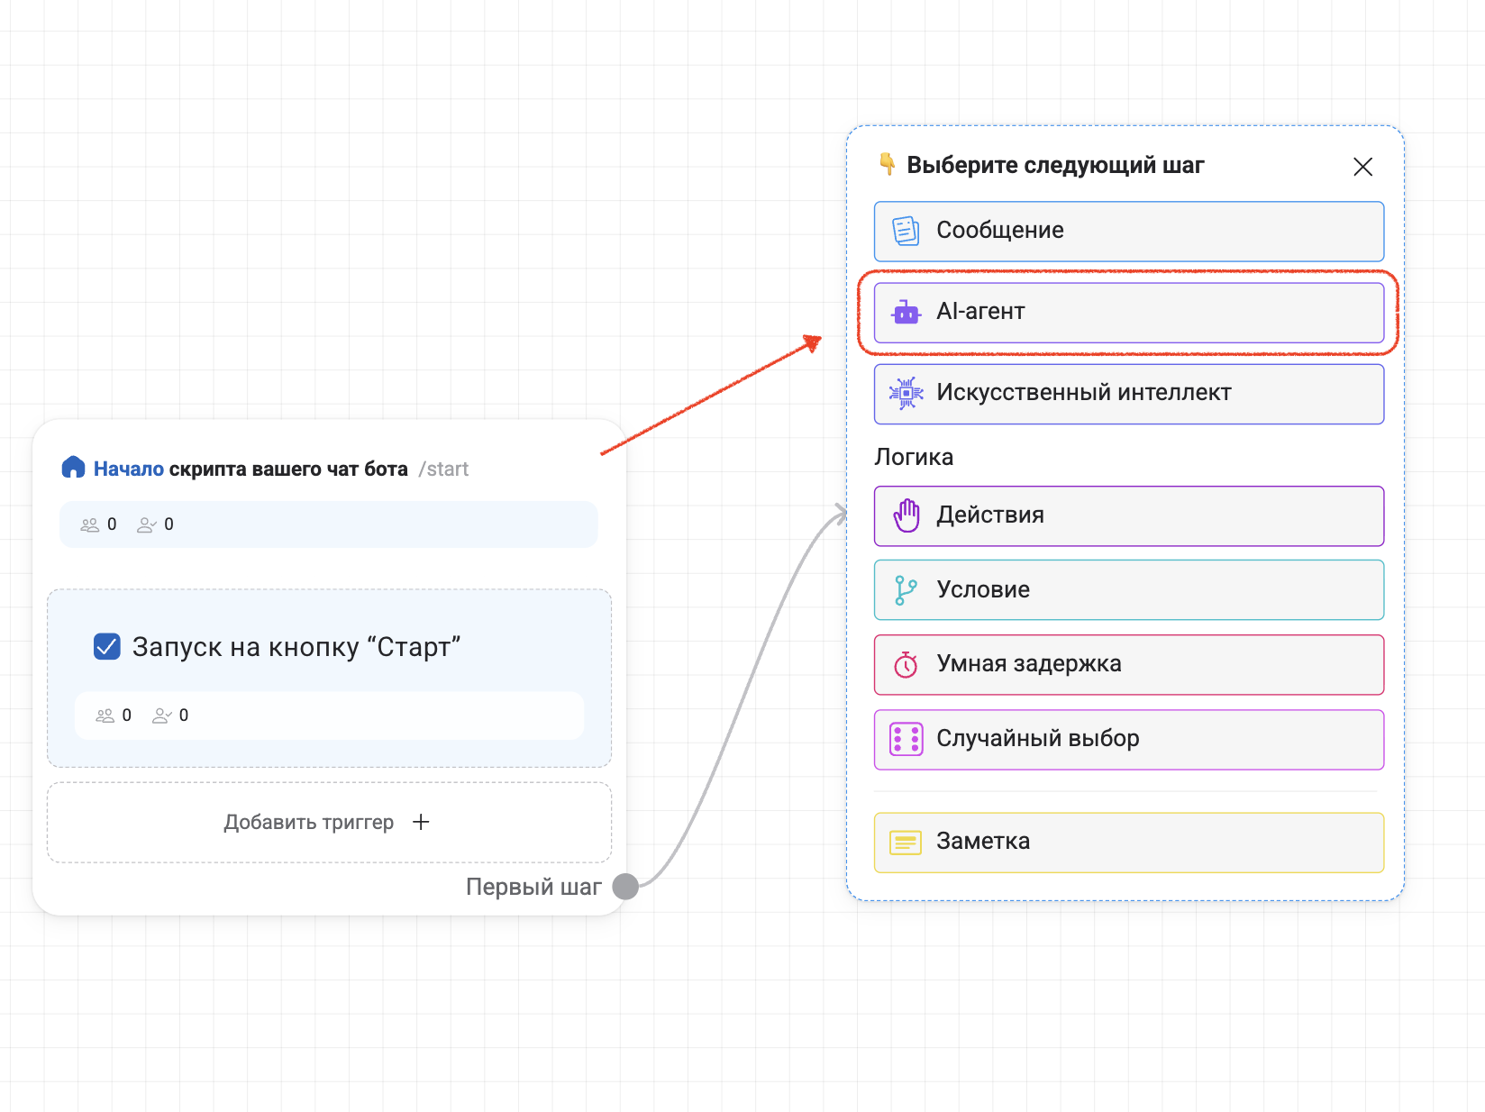Choose AI-агент as the next step
The height and width of the screenshot is (1112, 1485).
tap(1128, 313)
